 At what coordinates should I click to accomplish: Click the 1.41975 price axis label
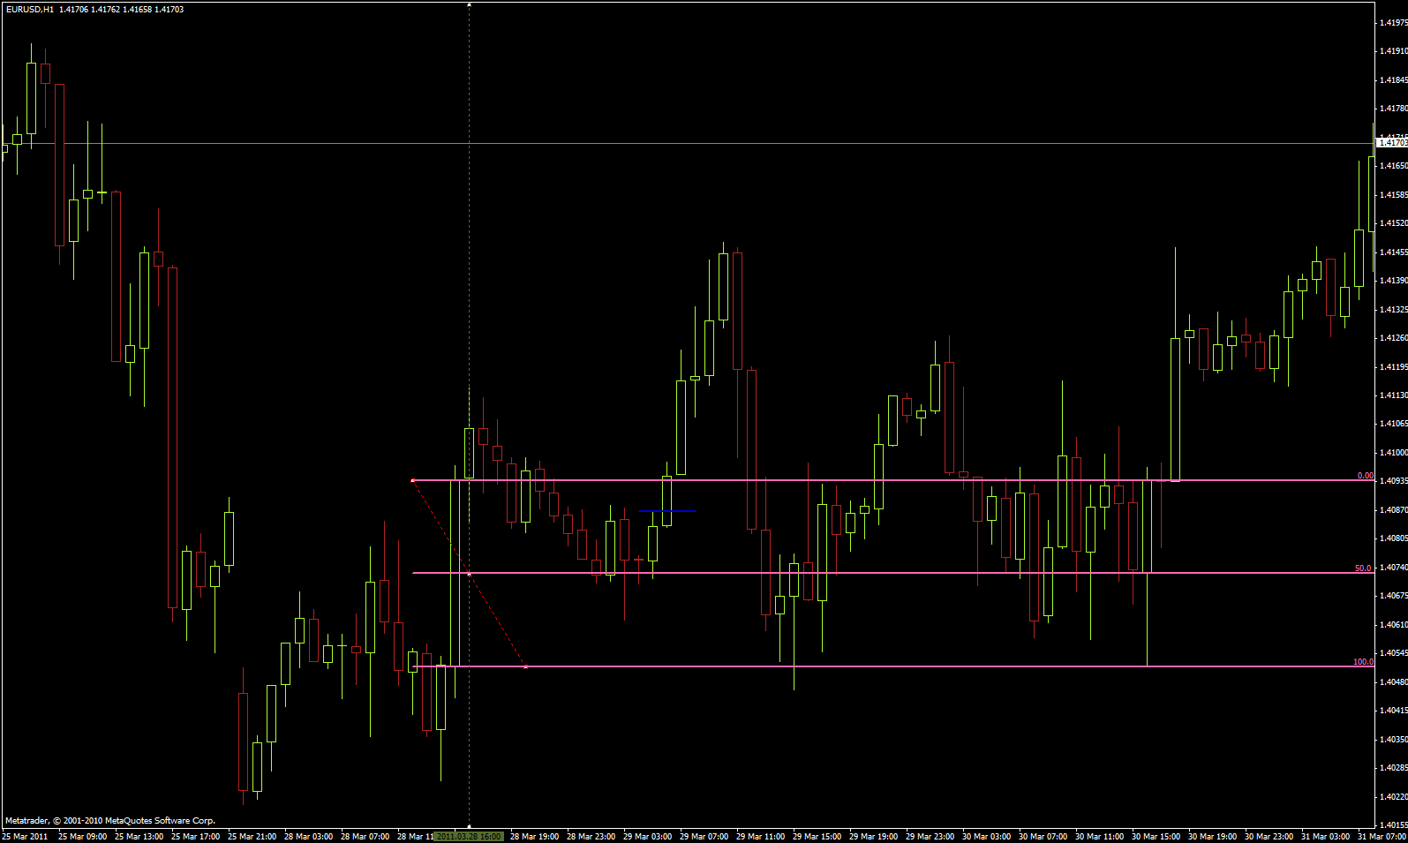(1393, 23)
